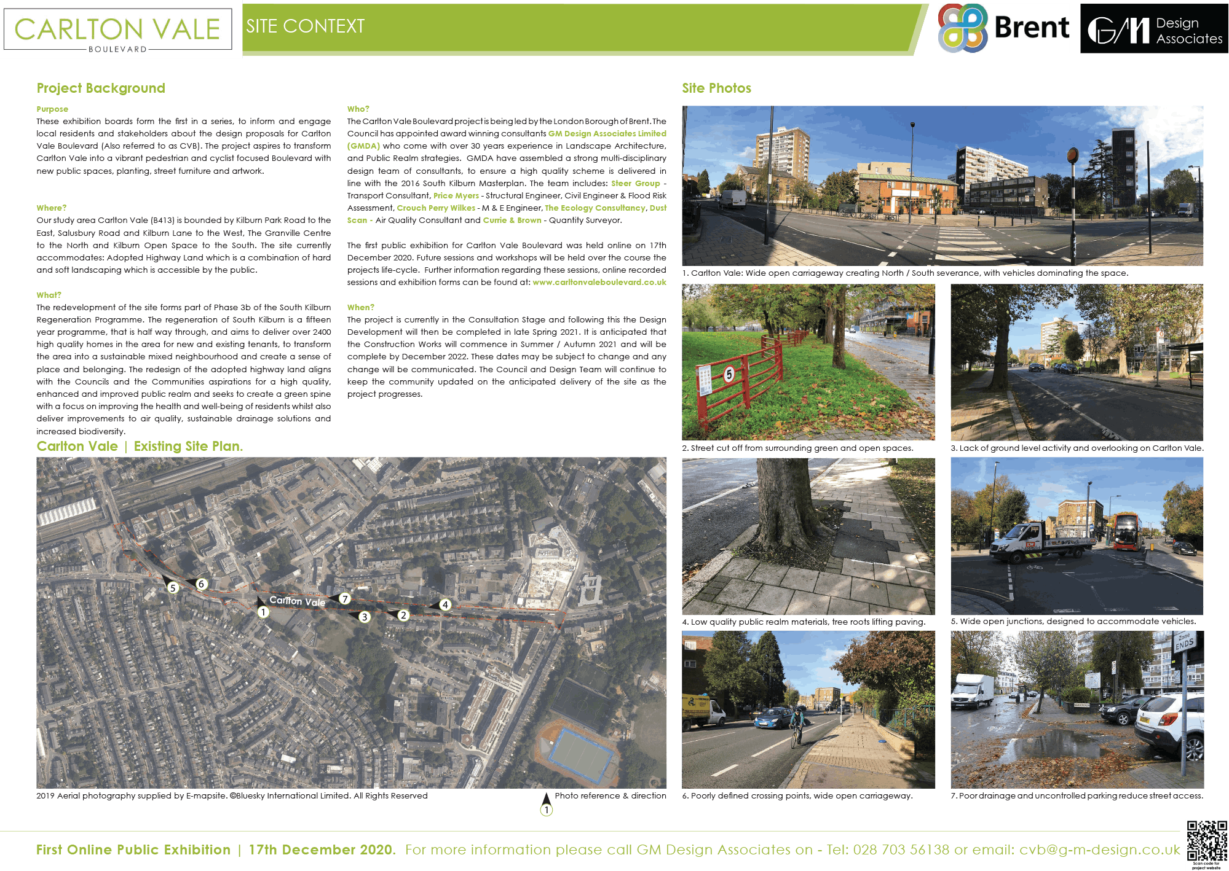Click the Carlton Vale label on map

coord(298,601)
